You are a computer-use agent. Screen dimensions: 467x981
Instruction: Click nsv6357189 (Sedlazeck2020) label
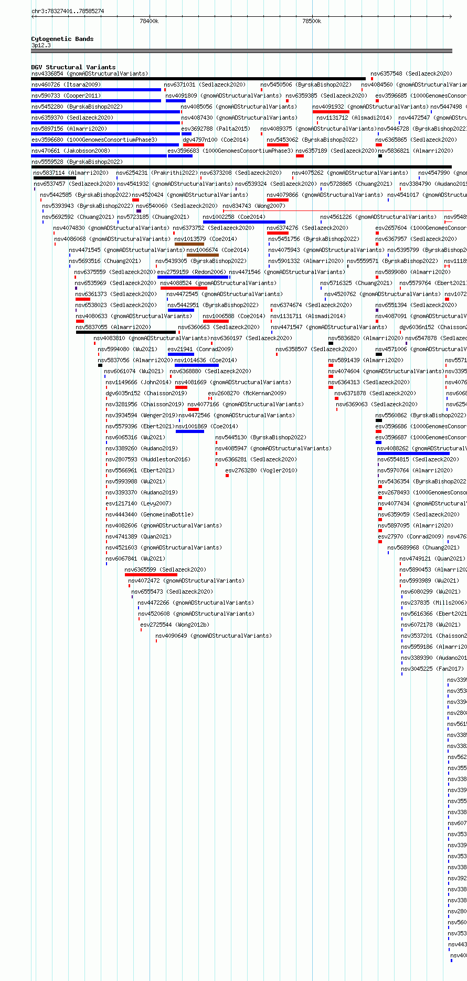[x=336, y=151]
